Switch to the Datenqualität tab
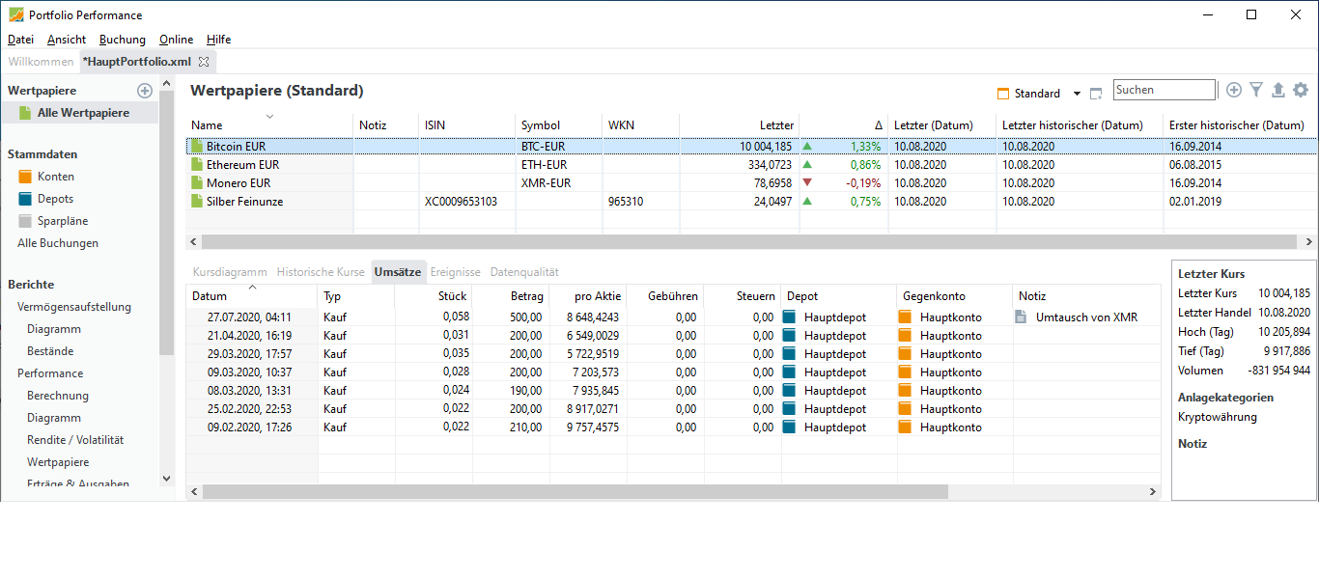This screenshot has width=1319, height=579. (x=524, y=272)
